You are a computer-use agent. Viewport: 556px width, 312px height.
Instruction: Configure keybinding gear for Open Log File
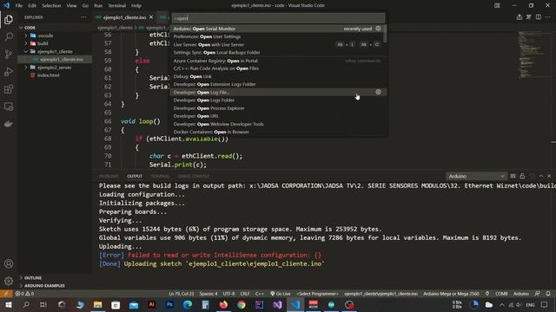(378, 92)
